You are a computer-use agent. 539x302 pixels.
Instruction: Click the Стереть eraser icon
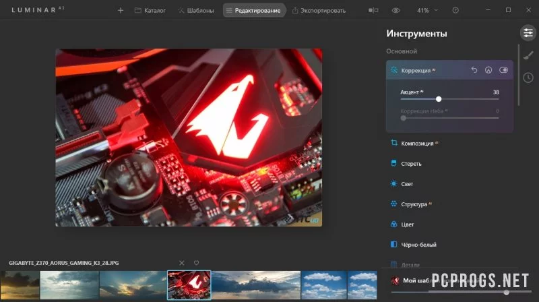coord(394,163)
